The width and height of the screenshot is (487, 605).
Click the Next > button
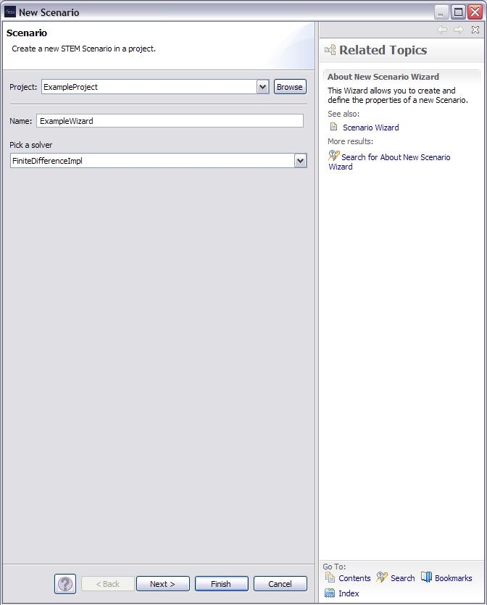pos(163,584)
